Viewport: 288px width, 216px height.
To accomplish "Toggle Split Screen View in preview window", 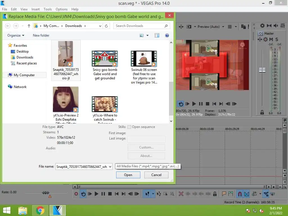I will 189,27.
